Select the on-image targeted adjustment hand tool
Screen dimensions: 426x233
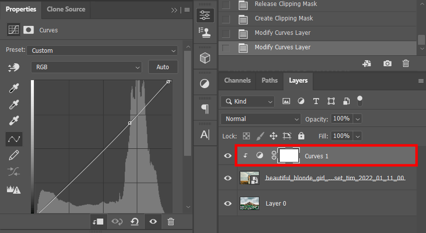coord(13,67)
